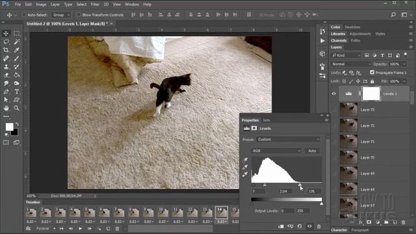Go to first frame in Timeline
The width and height of the screenshot is (416, 234).
pyautogui.click(x=62, y=228)
